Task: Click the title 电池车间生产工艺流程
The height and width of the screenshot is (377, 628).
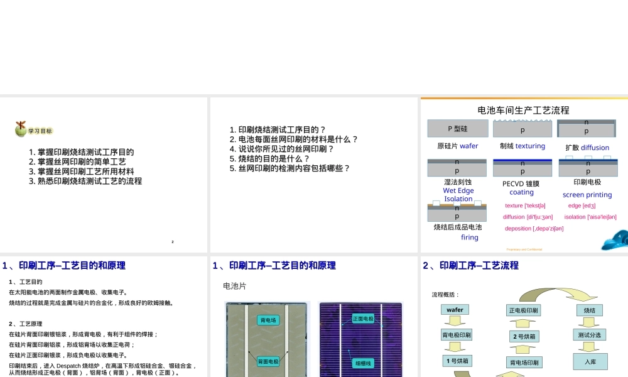Action: [524, 110]
